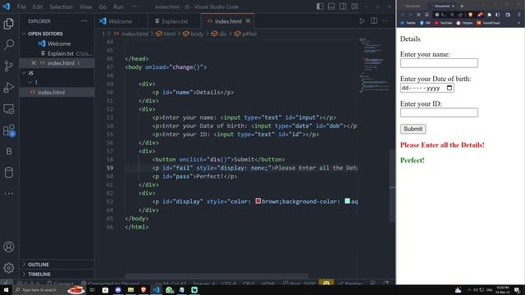Close the index.html editor tab

[x=248, y=21]
